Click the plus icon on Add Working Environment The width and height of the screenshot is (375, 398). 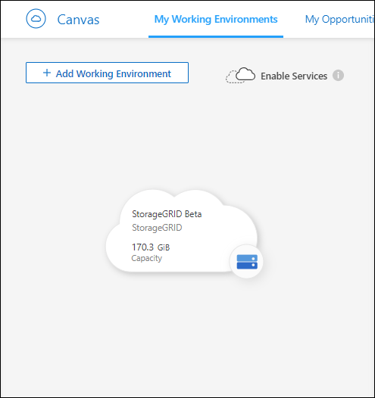(47, 73)
